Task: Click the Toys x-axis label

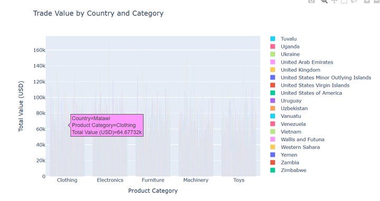Action: pyautogui.click(x=239, y=180)
